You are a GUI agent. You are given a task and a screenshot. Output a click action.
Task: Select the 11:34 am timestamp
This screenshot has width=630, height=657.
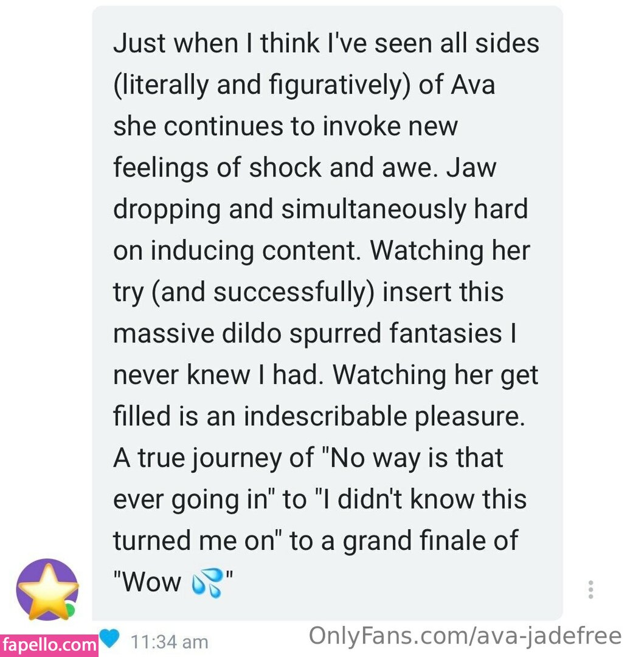tap(170, 642)
